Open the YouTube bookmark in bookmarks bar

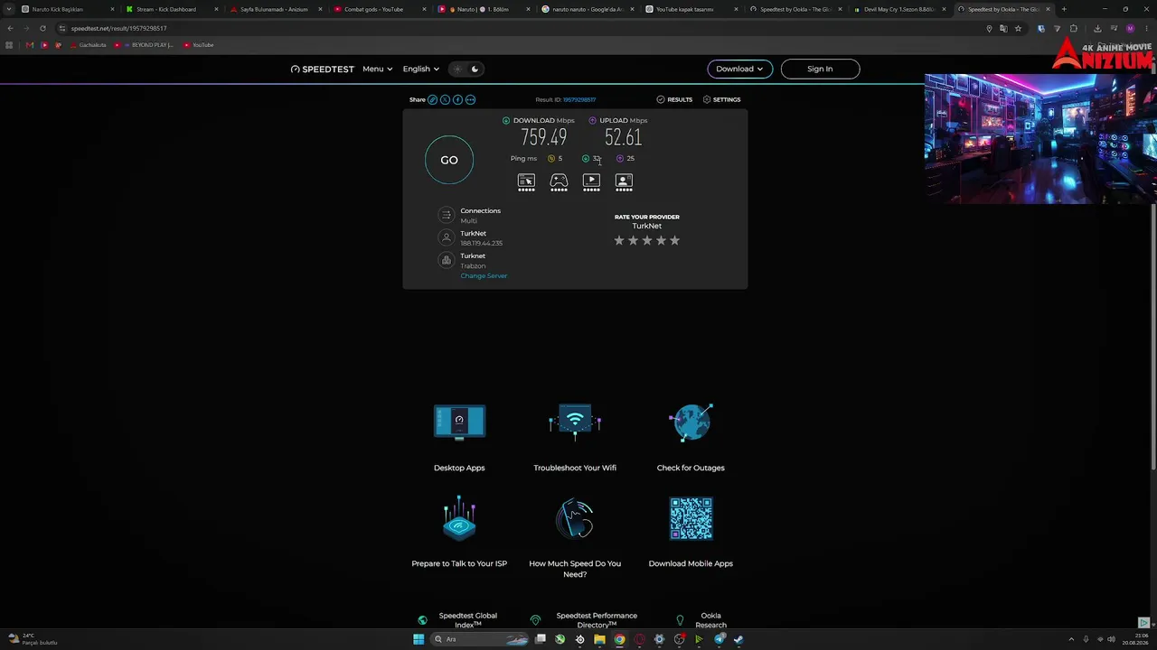coord(198,45)
